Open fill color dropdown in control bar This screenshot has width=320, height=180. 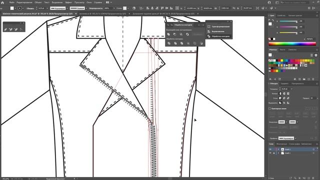coord(15,8)
